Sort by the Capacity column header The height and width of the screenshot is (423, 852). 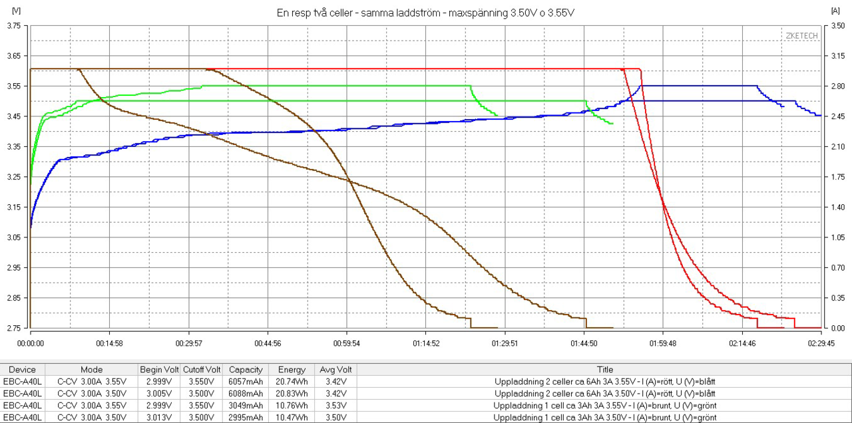tap(246, 369)
